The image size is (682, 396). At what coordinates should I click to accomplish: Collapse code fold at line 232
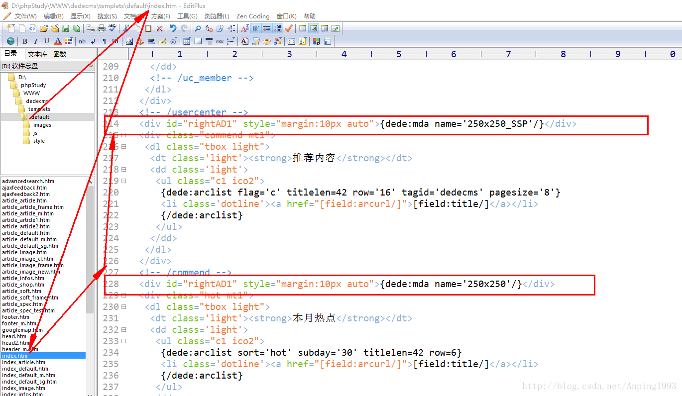pyautogui.click(x=123, y=330)
